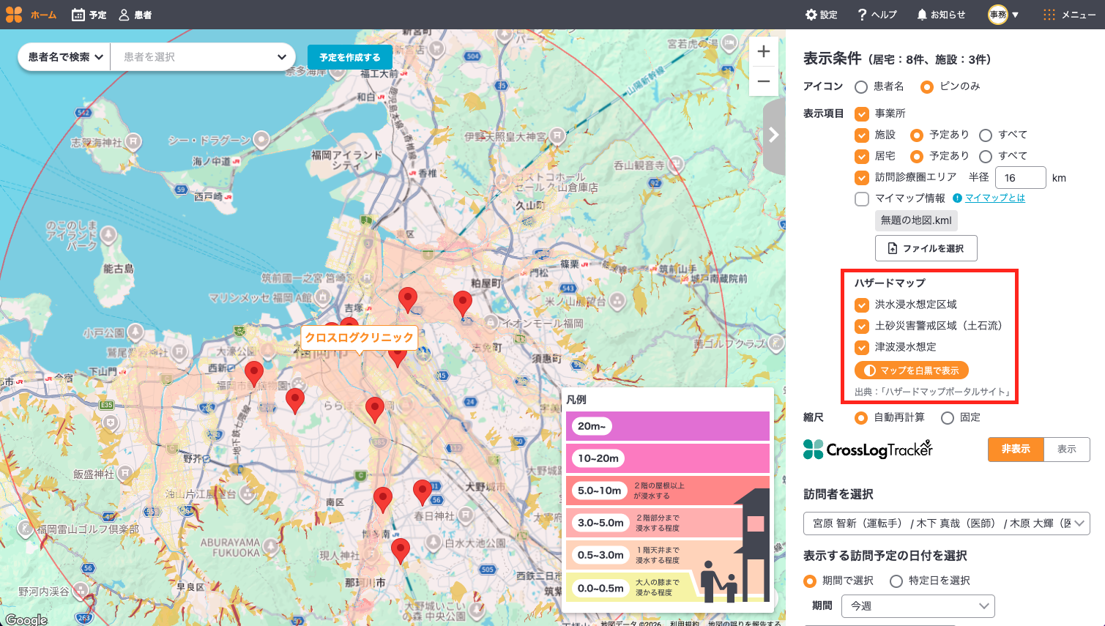
Task: Collapse side panel with arrow tab
Action: click(x=774, y=135)
